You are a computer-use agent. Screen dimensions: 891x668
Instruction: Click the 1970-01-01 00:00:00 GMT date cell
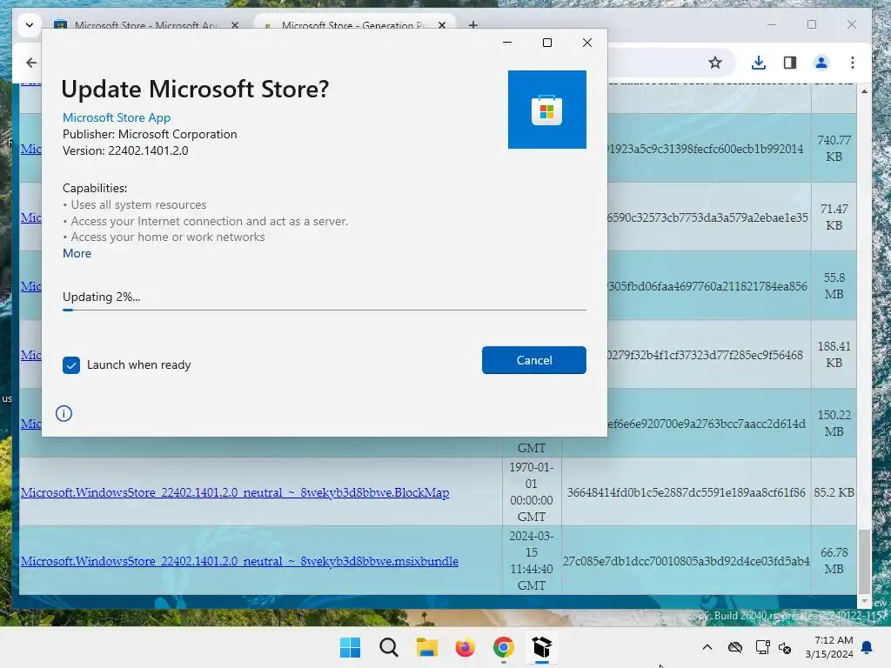click(x=532, y=492)
